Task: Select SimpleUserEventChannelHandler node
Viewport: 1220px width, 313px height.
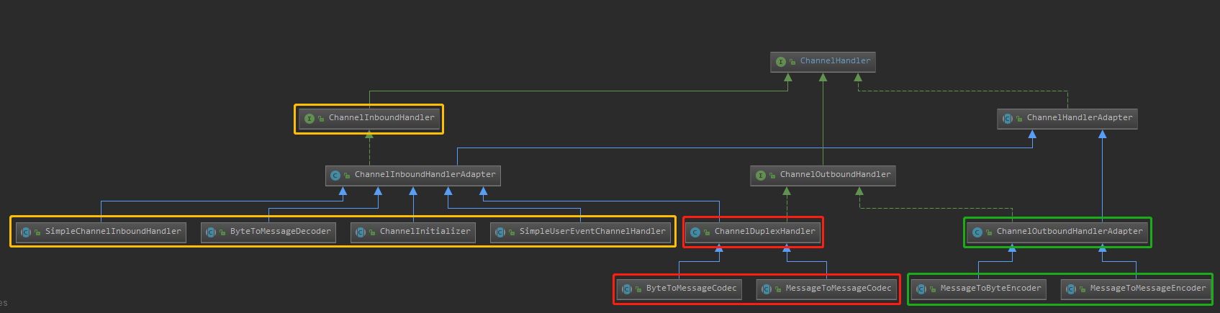Action: coord(580,232)
